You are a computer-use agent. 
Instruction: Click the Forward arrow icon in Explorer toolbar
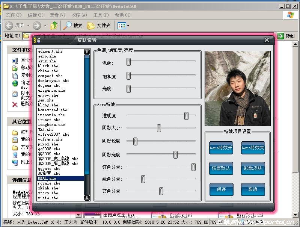[x=37, y=26]
